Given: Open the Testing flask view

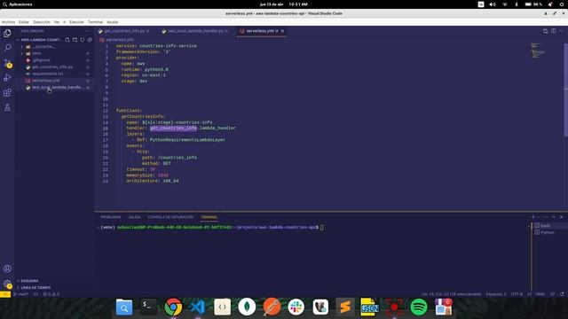Looking at the screenshot, I should [7, 107].
